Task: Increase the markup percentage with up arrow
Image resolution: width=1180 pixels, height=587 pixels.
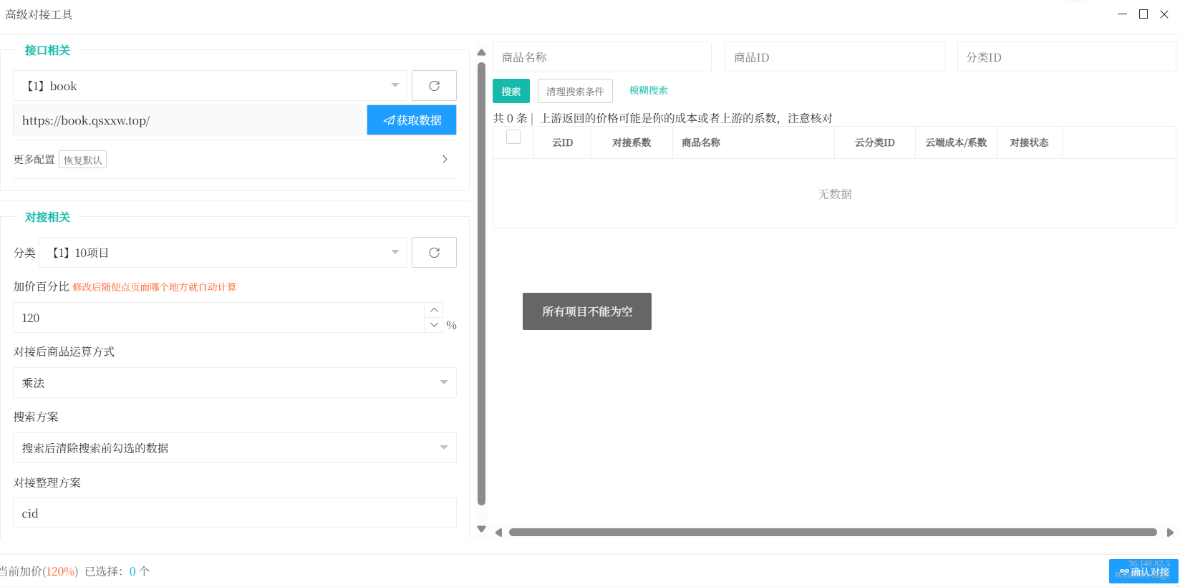Action: point(434,310)
